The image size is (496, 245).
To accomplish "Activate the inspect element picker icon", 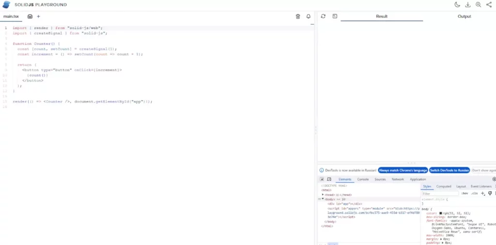I will coord(322,179).
